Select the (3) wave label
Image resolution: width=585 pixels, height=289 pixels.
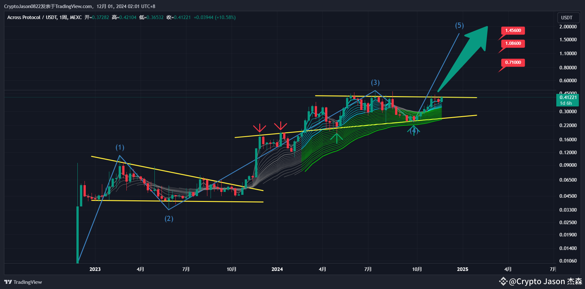pyautogui.click(x=375, y=83)
